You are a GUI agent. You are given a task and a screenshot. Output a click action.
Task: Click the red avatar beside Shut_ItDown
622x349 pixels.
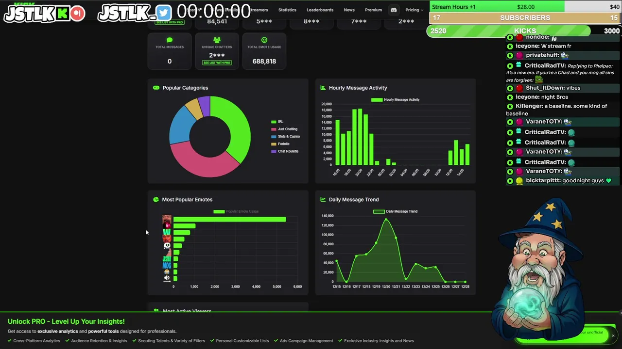coord(519,88)
